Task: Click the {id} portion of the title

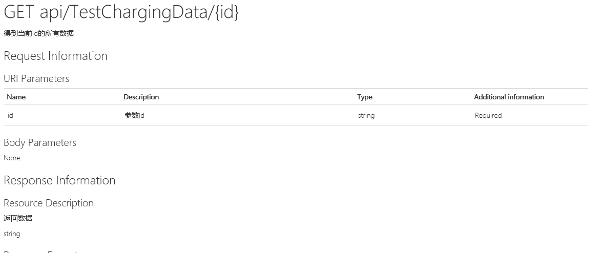Action: pos(226,13)
